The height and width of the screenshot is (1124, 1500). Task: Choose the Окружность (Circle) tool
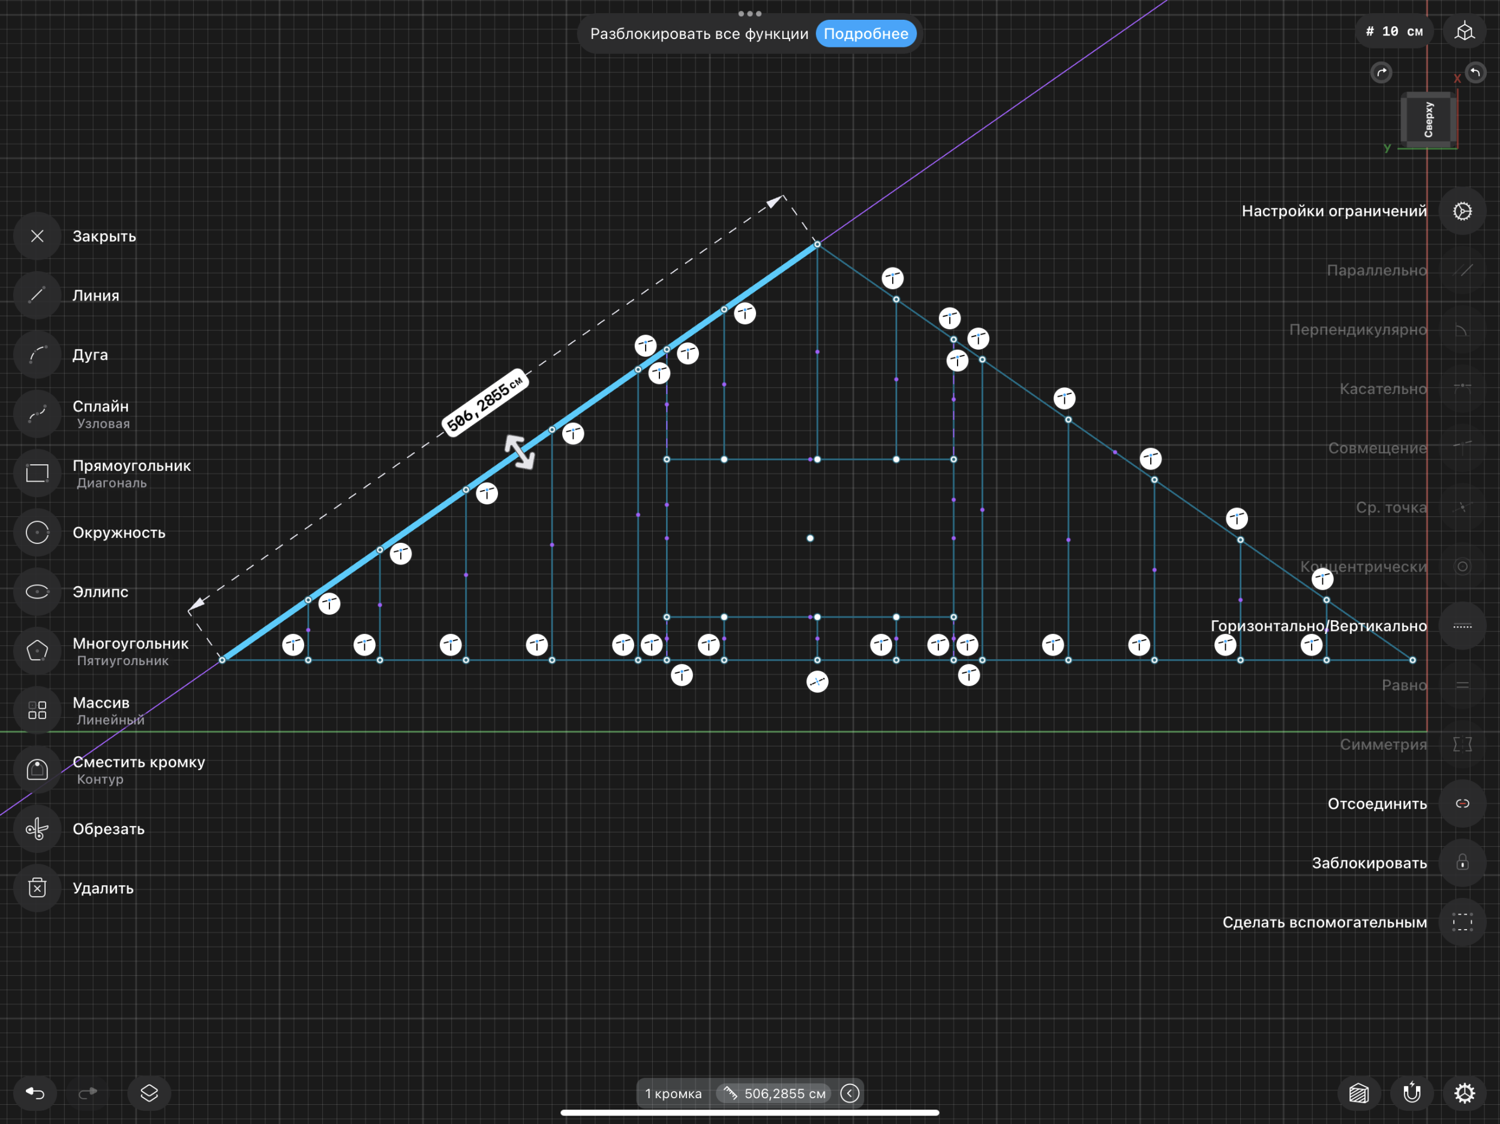pyautogui.click(x=37, y=533)
